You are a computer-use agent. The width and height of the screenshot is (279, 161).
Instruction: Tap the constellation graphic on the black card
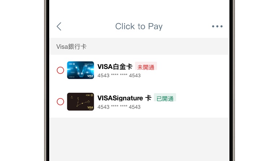tap(82, 102)
